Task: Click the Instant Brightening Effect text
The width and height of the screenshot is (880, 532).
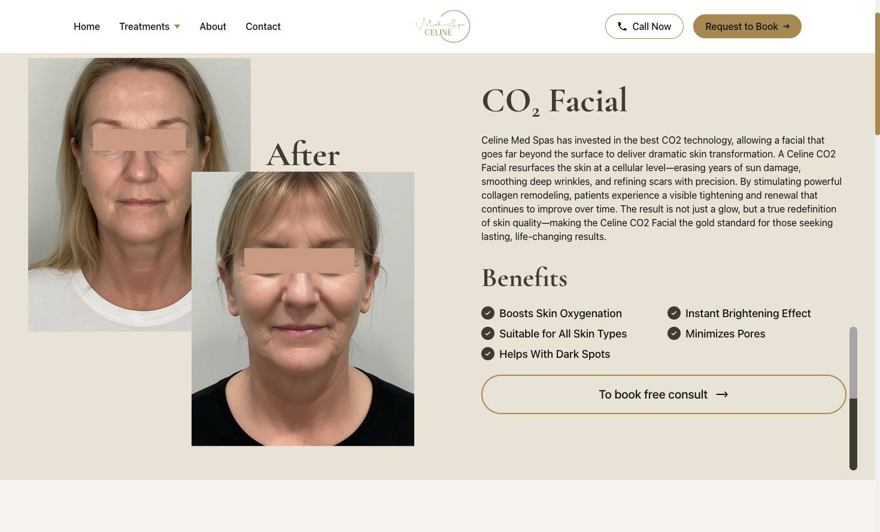Action: [x=748, y=314]
